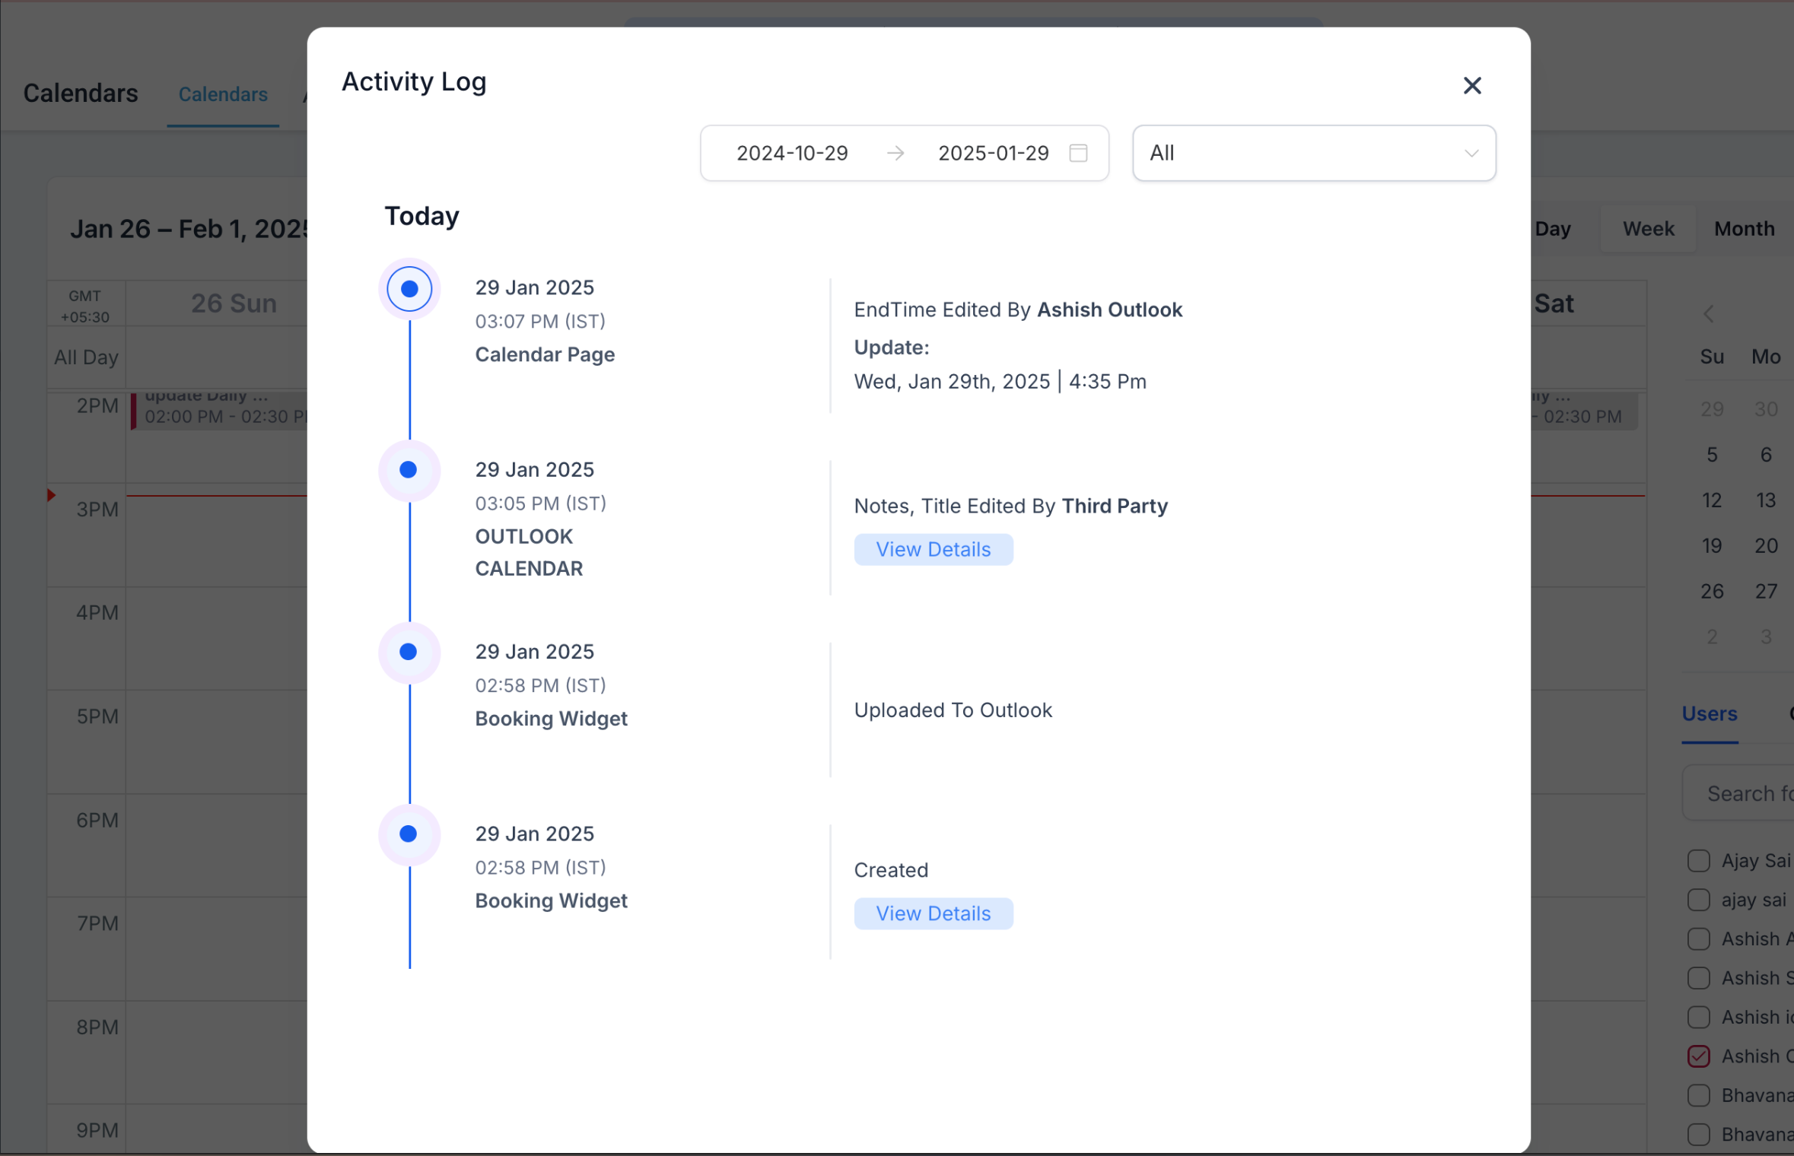This screenshot has width=1794, height=1156.
Task: Open the date range calendar icon
Action: pos(1077,153)
